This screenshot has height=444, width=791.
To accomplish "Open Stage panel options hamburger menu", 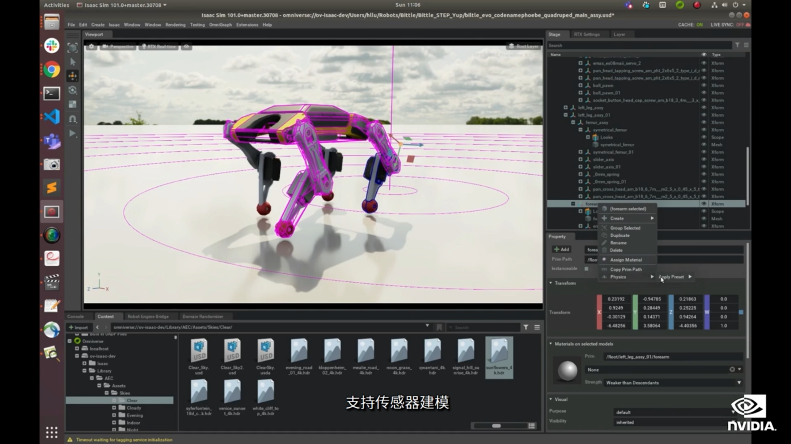I will (x=746, y=45).
